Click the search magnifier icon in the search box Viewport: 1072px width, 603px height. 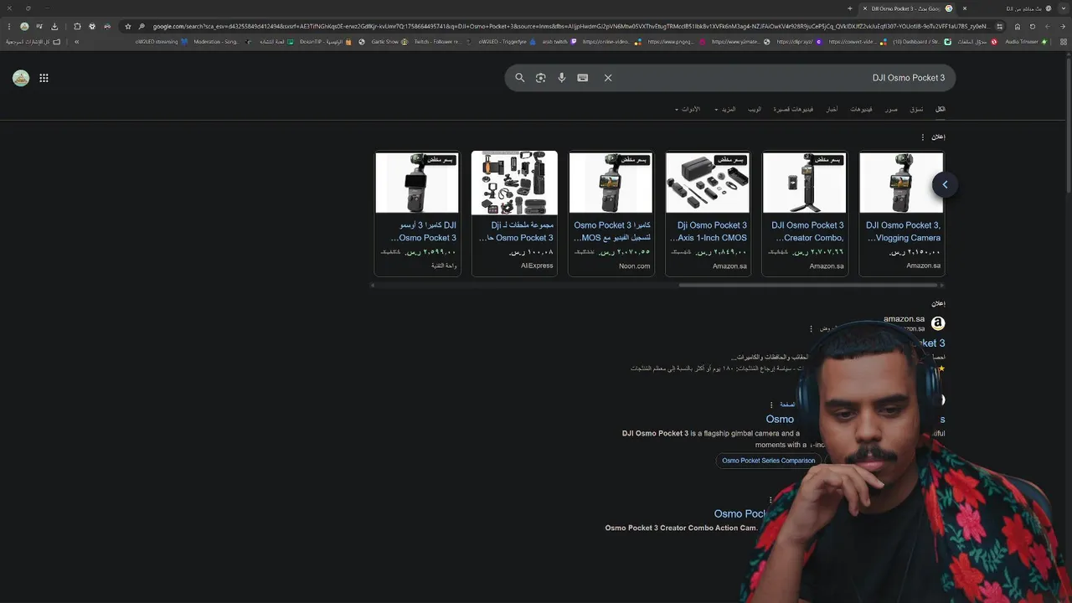click(519, 78)
